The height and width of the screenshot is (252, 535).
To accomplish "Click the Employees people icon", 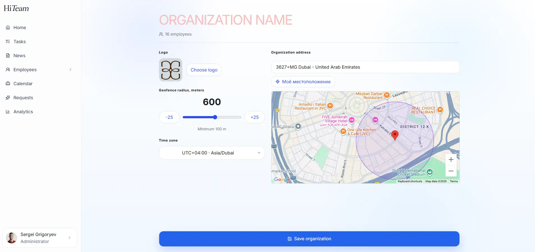I will [x=8, y=70].
